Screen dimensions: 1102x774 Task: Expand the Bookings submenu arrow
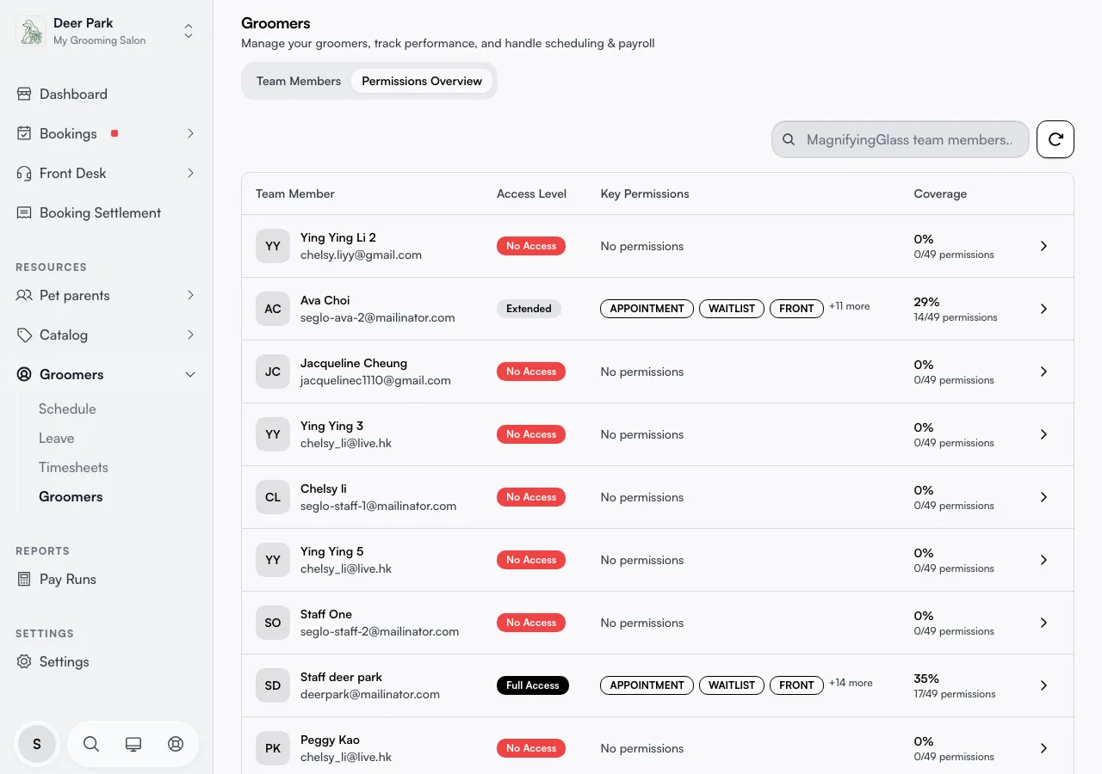[x=190, y=133]
